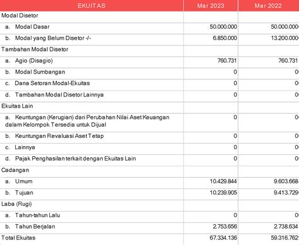Click the total value 59.316.762
The height and width of the screenshot is (245, 299).
[x=285, y=238]
